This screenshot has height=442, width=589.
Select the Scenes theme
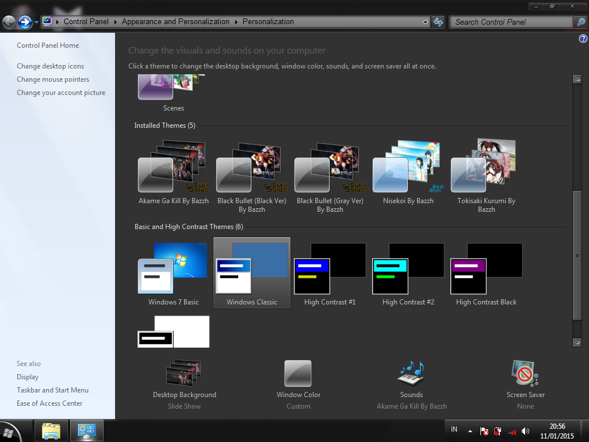174,94
